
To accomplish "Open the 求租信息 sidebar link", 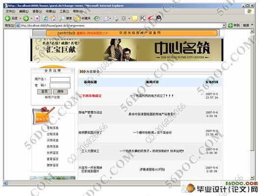I will click(52, 128).
